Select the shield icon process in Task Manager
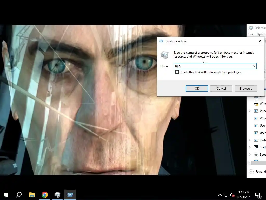This screenshot has height=200, width=266. [x=256, y=104]
